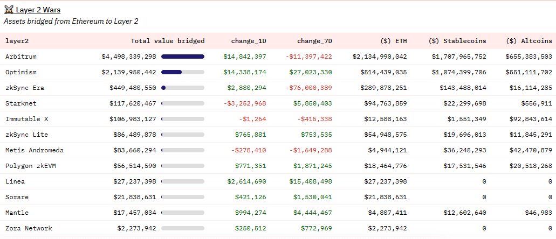This screenshot has width=556, height=239.
Task: Click the Arbitrum total value progress bar
Action: point(183,57)
